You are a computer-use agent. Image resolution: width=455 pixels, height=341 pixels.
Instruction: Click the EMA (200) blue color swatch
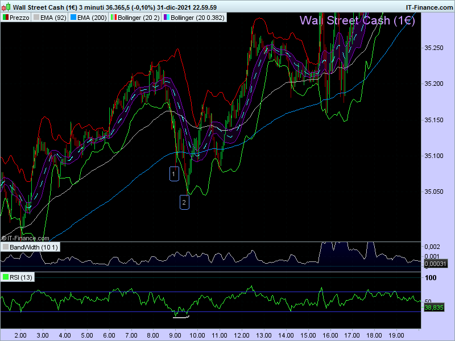(x=73, y=18)
